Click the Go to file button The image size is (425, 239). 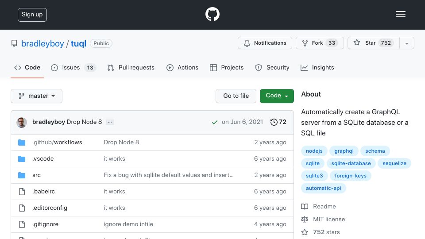(236, 96)
